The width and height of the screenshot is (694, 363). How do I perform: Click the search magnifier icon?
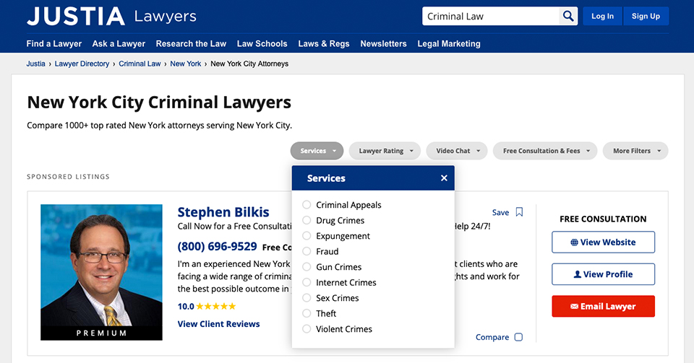coord(568,17)
